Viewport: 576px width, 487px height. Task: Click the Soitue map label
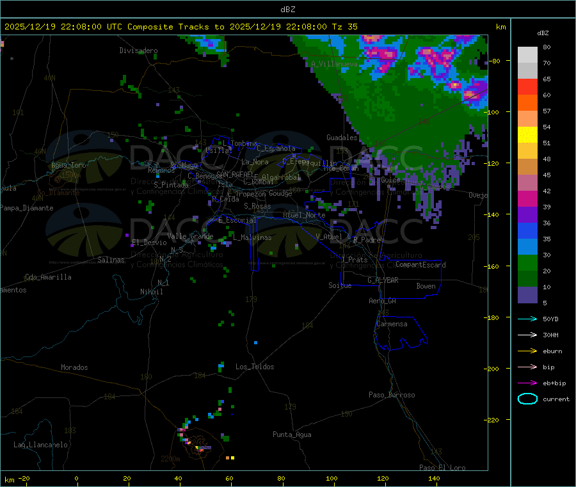click(x=340, y=285)
